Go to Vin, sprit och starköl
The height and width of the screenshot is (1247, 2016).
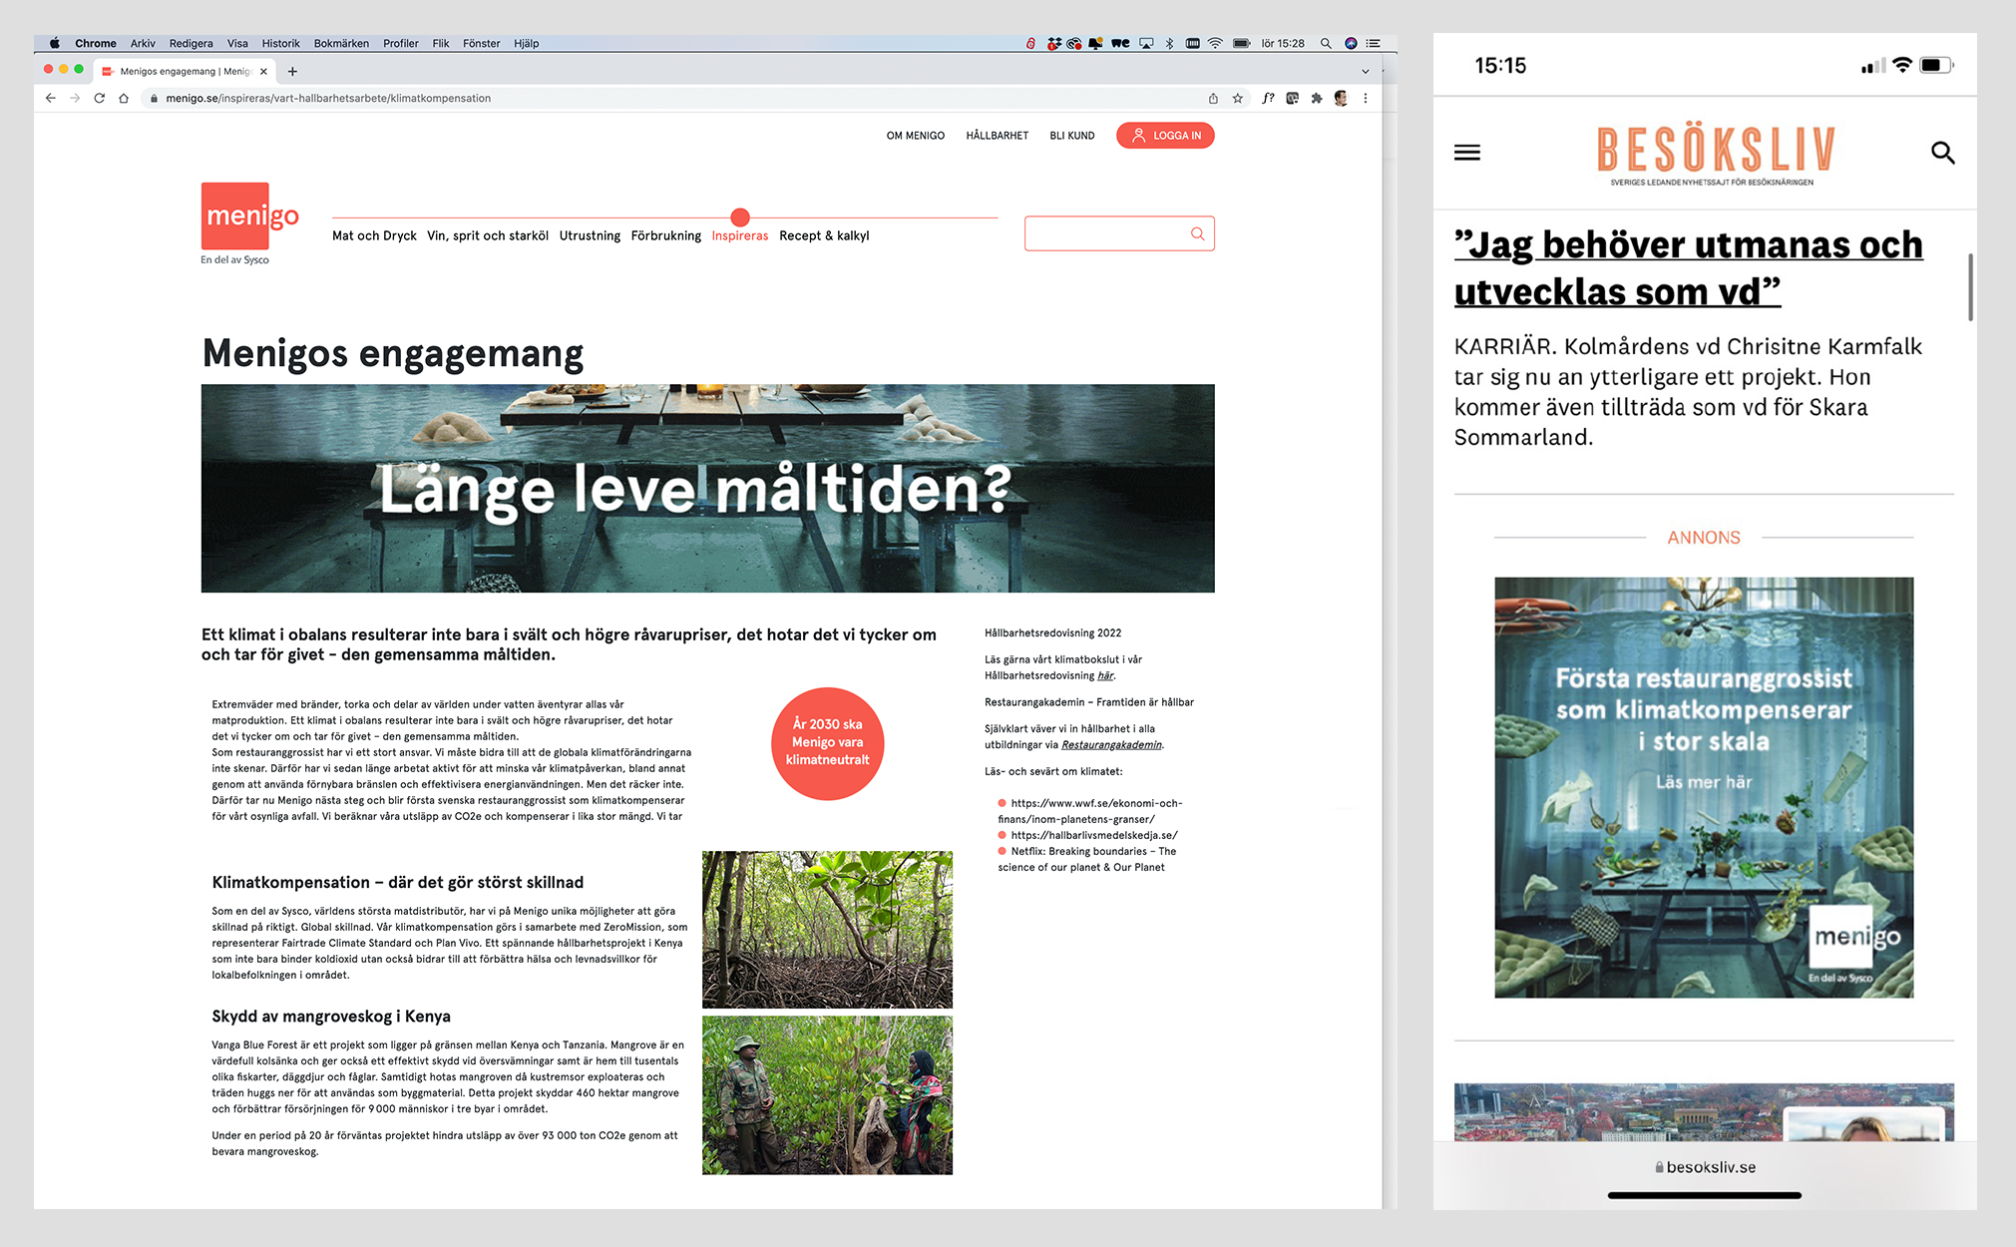coord(488,235)
